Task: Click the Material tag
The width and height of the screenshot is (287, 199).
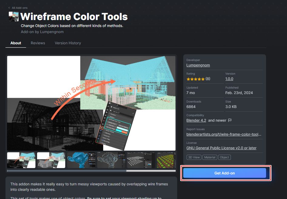Action: [210, 157]
